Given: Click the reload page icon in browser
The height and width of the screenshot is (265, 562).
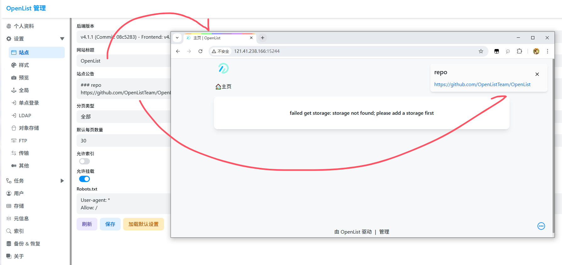Looking at the screenshot, I should click(200, 51).
